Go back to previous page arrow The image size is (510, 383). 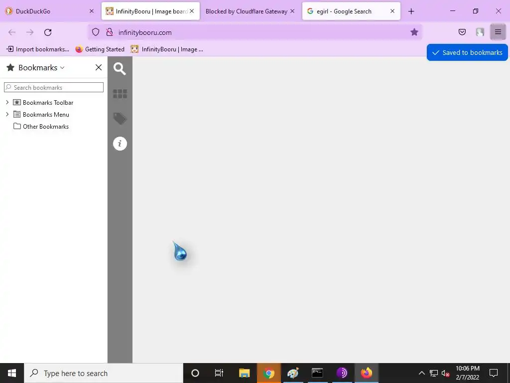(x=12, y=32)
